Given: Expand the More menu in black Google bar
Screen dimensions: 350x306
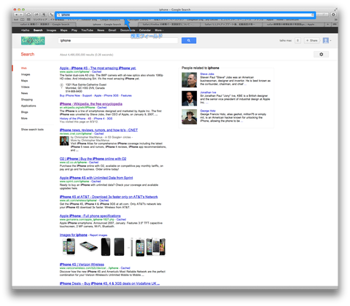Looking at the screenshot, I should [159, 31].
